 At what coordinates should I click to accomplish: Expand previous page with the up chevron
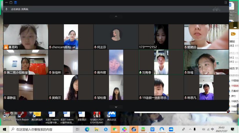(x=116, y=16)
